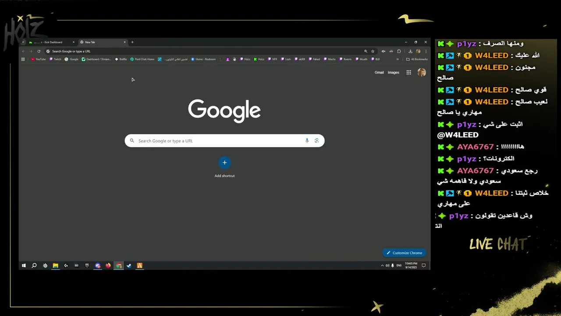Open the Twitch bookmark
Viewport: 561px width, 316px height.
(x=56, y=59)
